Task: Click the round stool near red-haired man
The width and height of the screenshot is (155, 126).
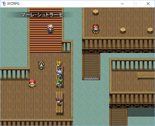Action: 123,30
